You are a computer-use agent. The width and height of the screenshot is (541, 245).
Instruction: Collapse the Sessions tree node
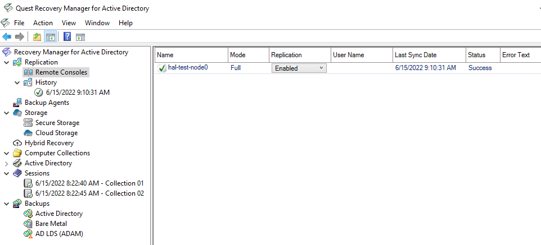[6, 173]
